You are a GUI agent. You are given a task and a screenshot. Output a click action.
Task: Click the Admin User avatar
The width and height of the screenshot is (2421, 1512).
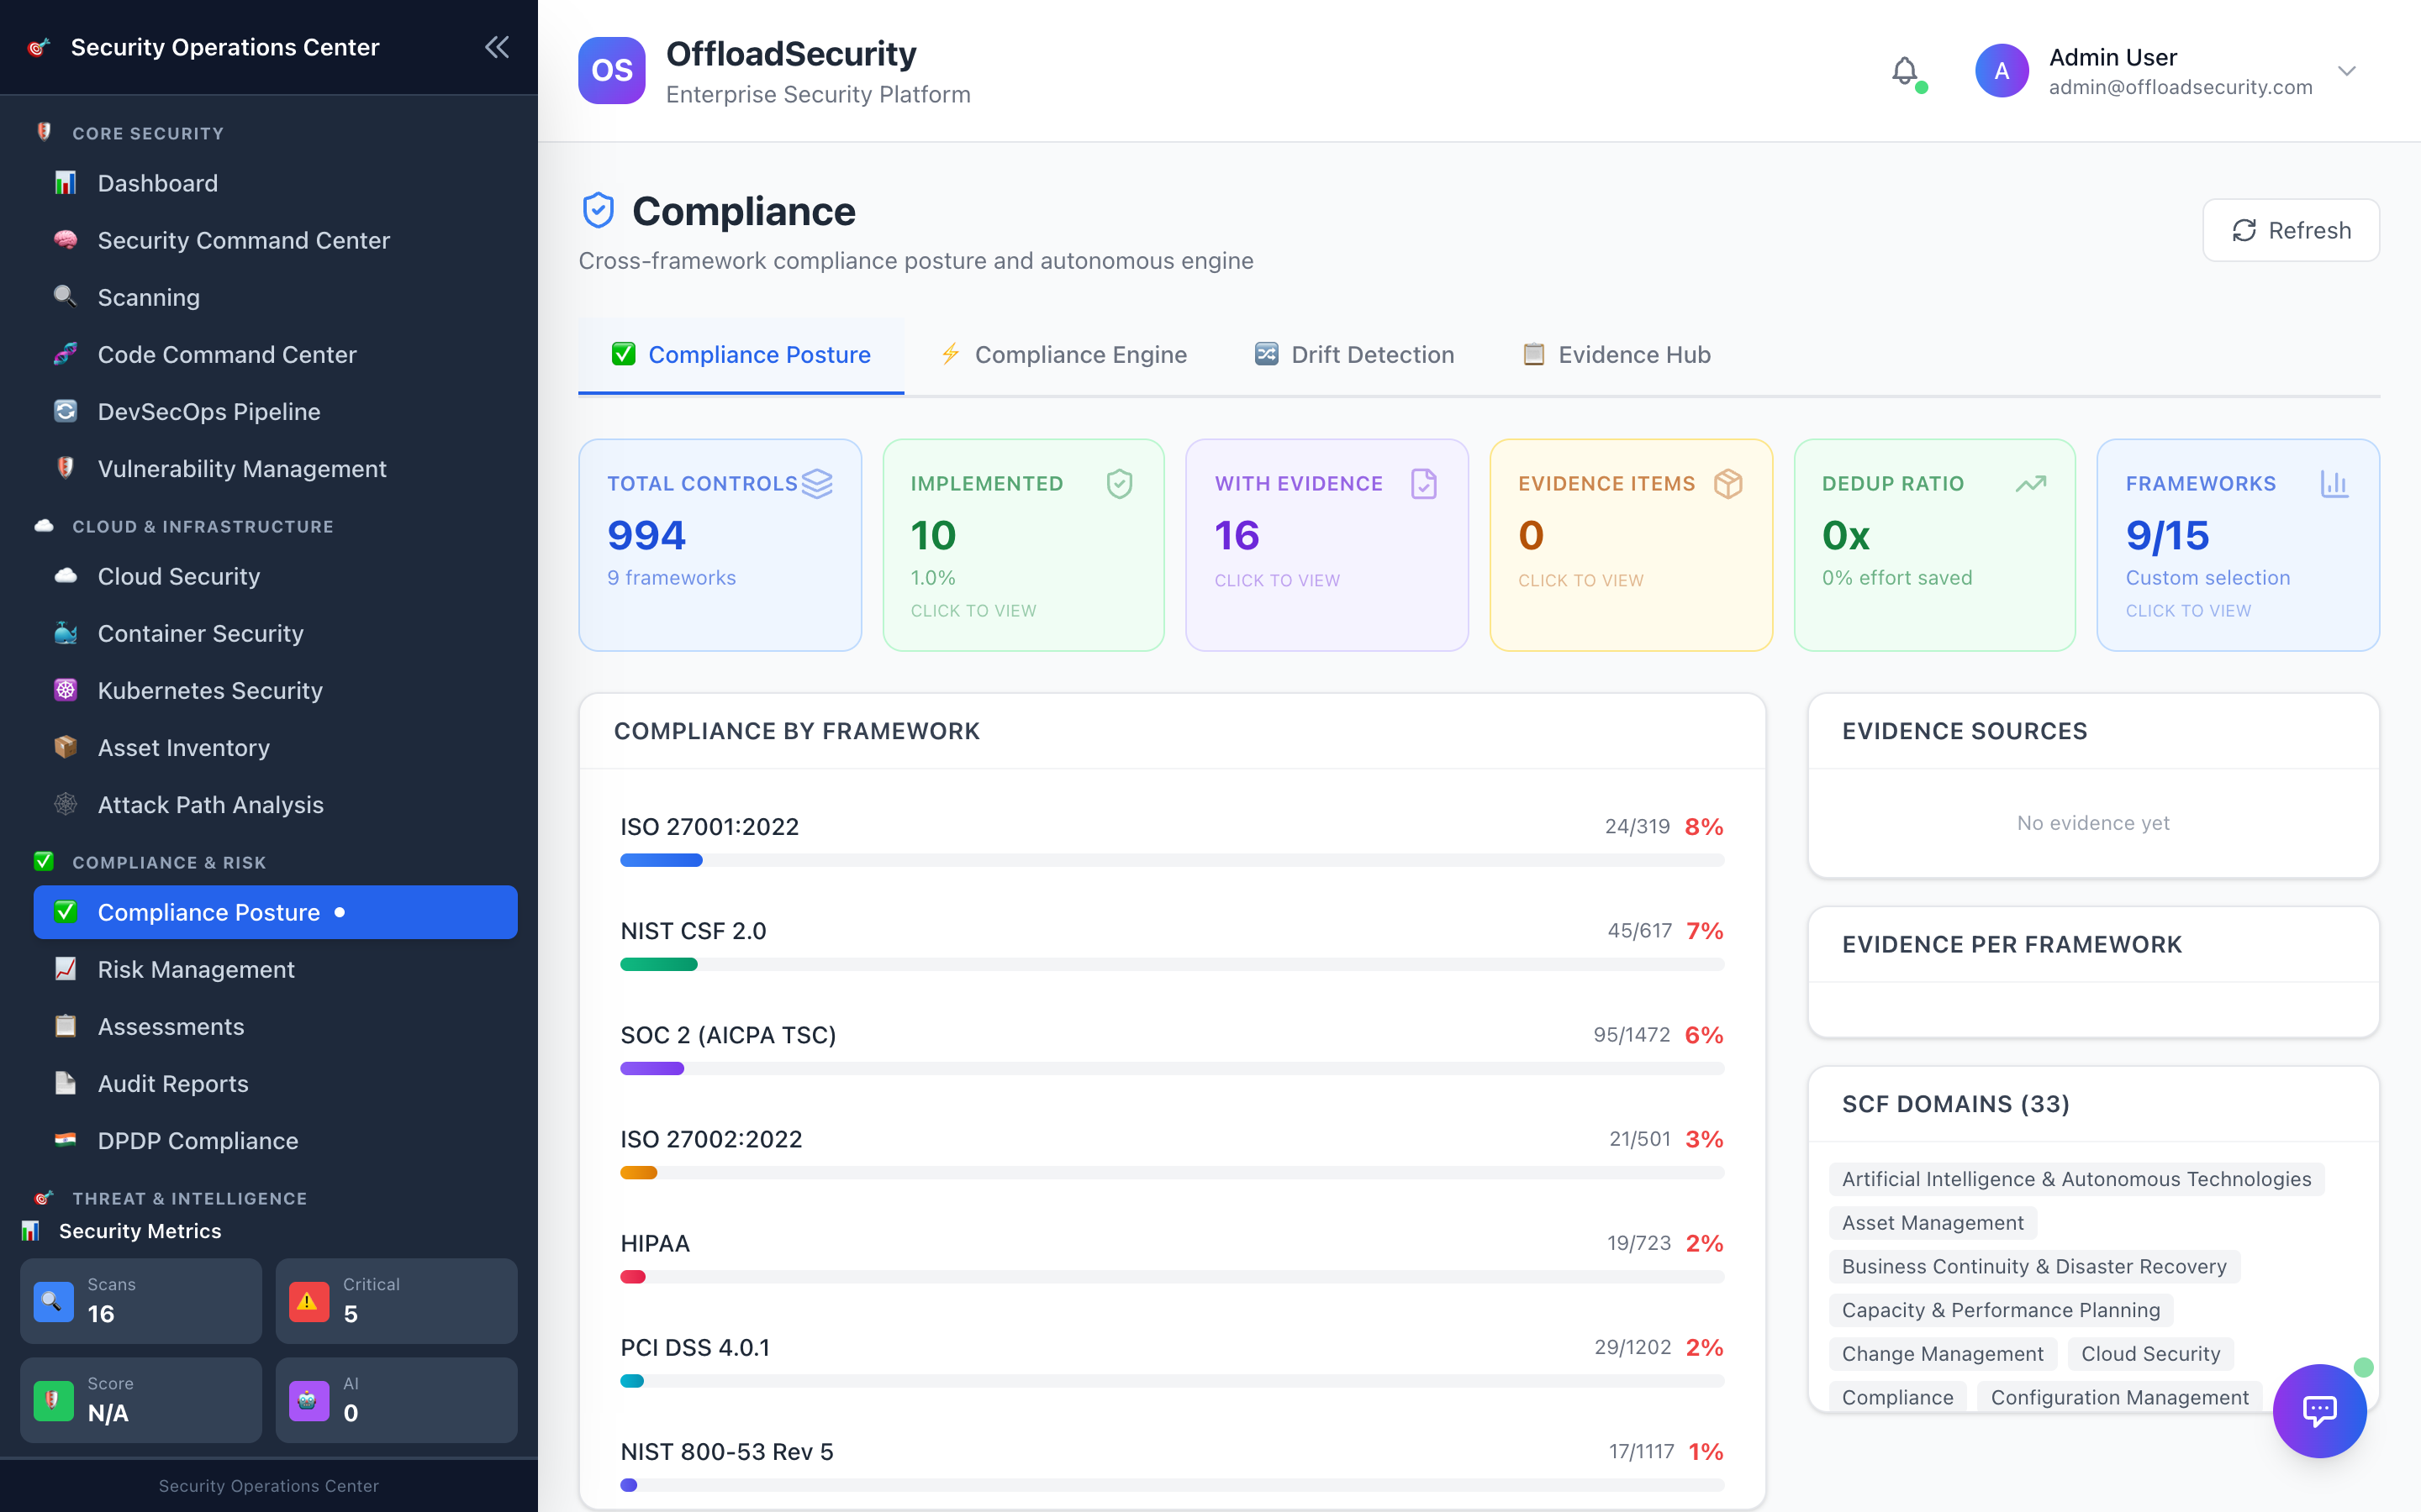click(2002, 71)
